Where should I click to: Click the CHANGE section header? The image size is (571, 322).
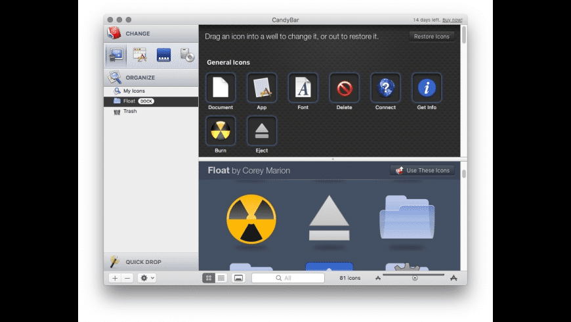151,34
